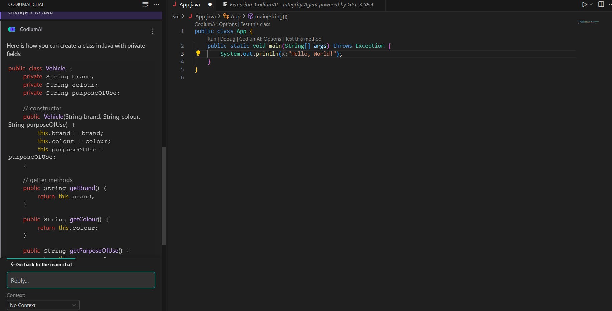
Task: Click "private String purposeOfUse;" in chat code
Action: pyautogui.click(x=71, y=93)
